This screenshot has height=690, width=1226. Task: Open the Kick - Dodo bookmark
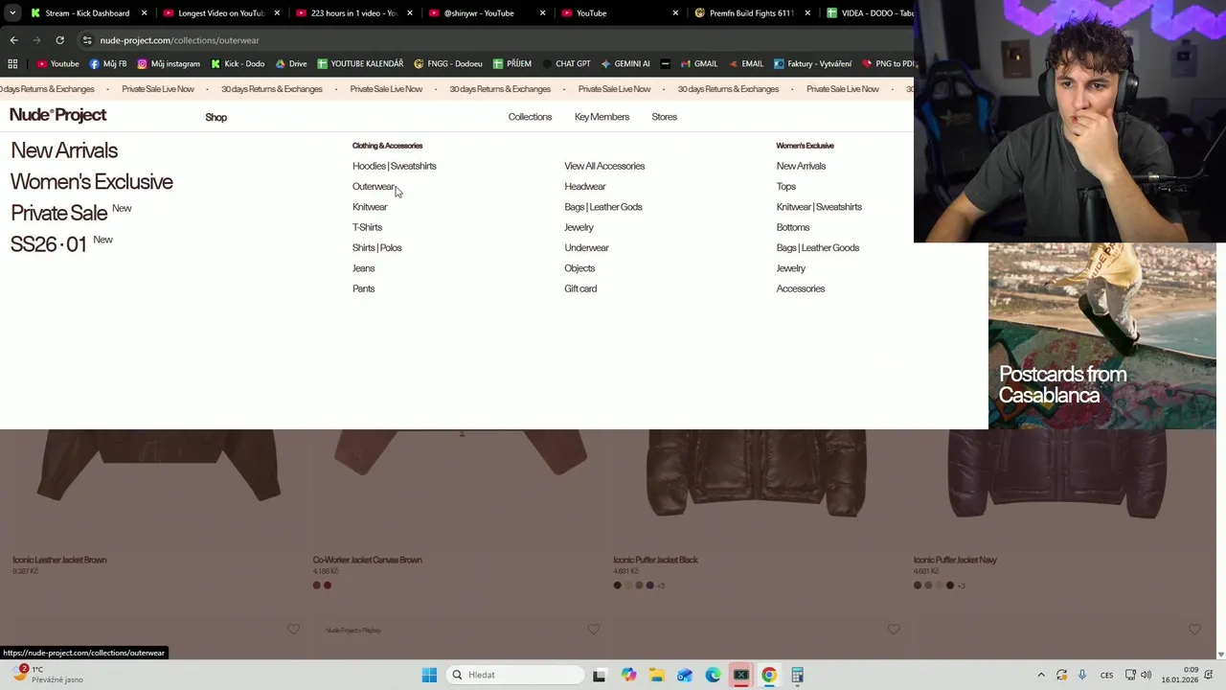(x=238, y=64)
